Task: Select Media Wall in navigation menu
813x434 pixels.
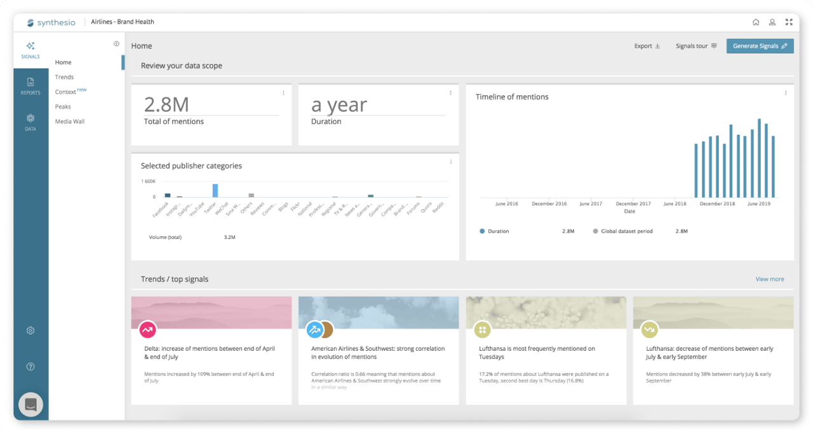Action: coord(70,121)
